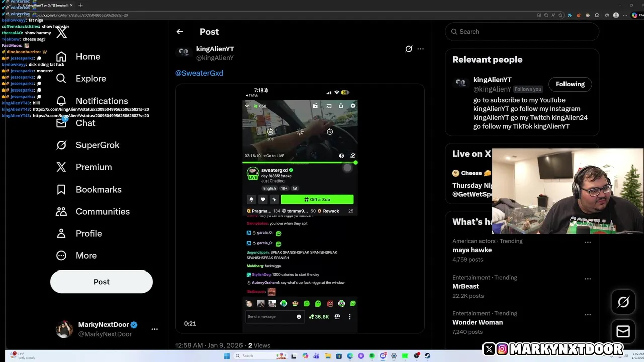Screen dimensions: 644x362
Task: Click the Send a message field in video
Action: (x=274, y=317)
